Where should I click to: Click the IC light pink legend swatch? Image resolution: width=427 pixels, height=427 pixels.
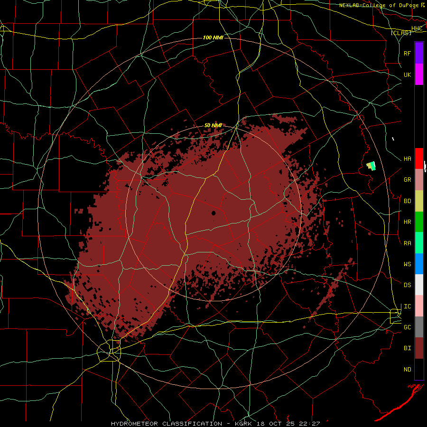tap(419, 306)
